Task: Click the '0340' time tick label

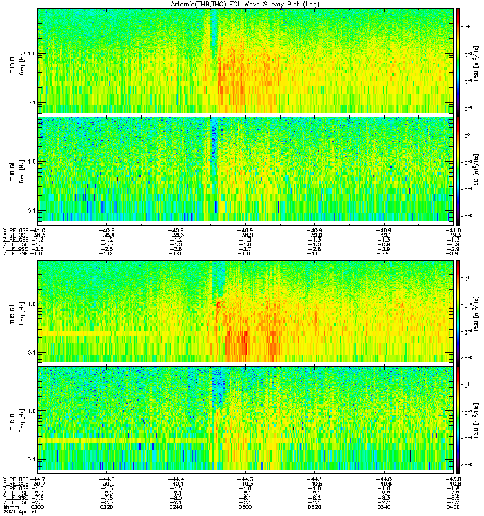Action: click(383, 507)
